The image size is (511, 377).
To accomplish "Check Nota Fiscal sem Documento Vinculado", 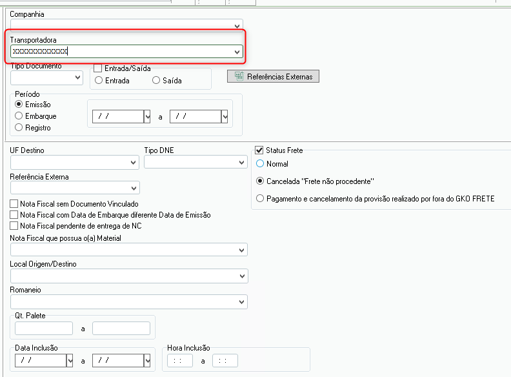I will [14, 204].
